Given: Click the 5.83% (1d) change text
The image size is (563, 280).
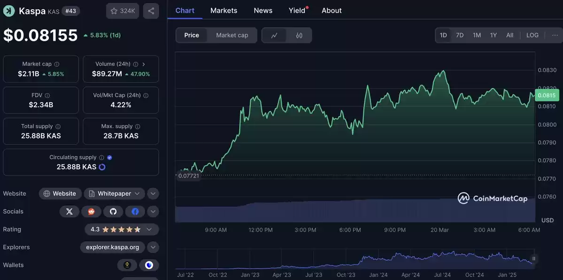Looking at the screenshot, I should [x=102, y=36].
